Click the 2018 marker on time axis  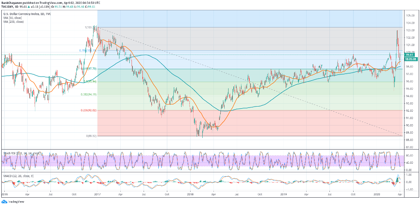pos(190,195)
